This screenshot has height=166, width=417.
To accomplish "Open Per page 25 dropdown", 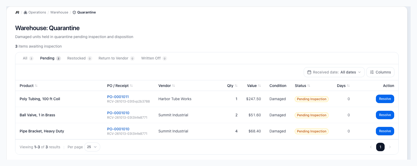I will [x=92, y=147].
